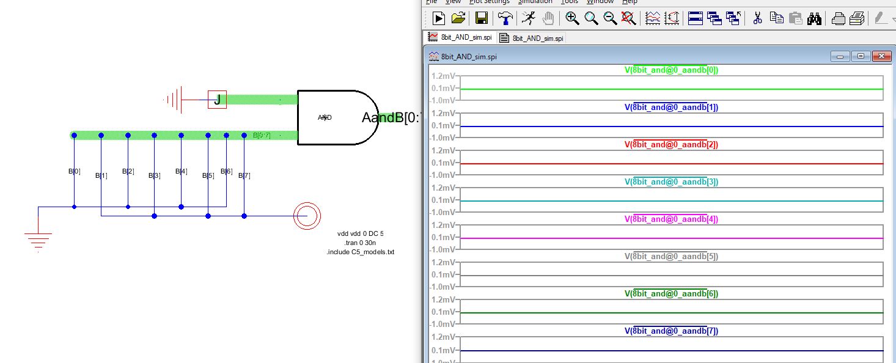Switch to the waveform 8bit_AND_sim.spi tab
The image size is (896, 363).
[x=460, y=37]
